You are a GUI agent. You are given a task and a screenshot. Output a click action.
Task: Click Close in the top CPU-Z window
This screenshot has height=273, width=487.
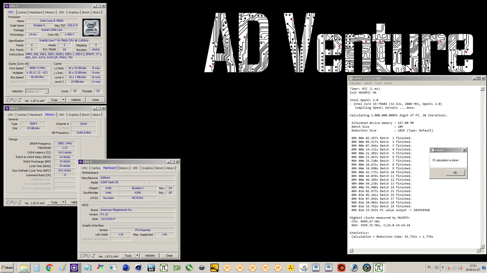click(x=95, y=100)
